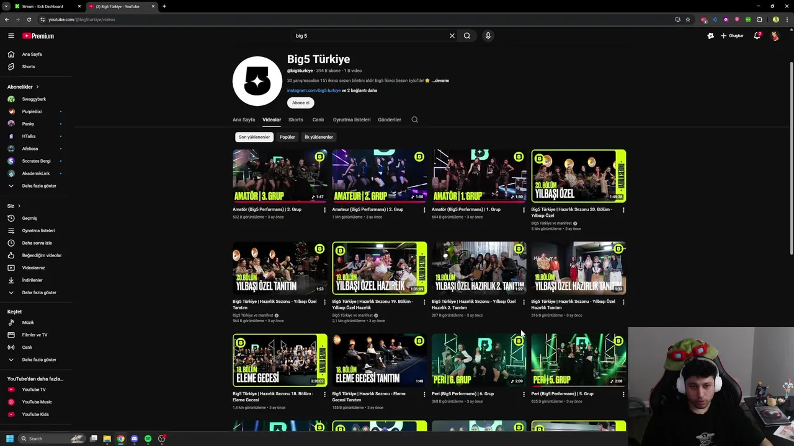Image resolution: width=794 pixels, height=446 pixels.
Task: Open YouTube Music in sidebar
Action: [x=36, y=402]
